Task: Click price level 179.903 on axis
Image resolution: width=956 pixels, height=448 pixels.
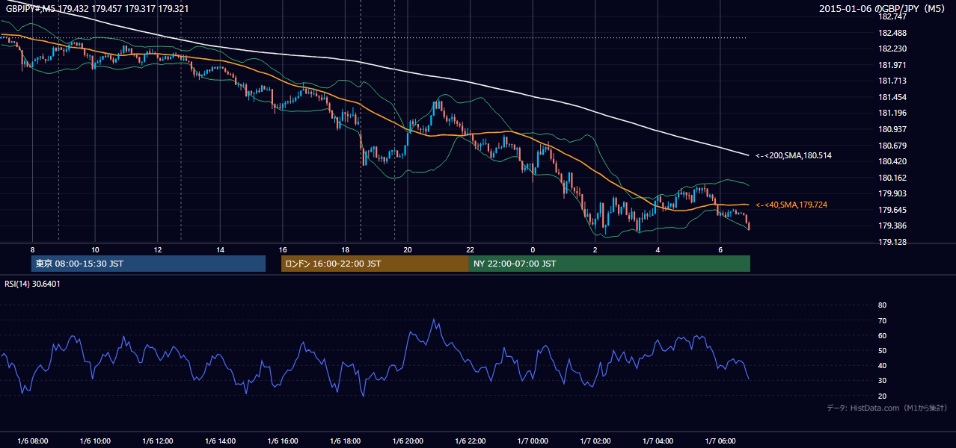Action: [x=892, y=193]
